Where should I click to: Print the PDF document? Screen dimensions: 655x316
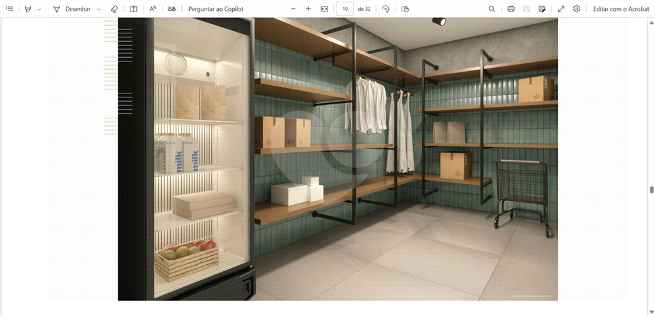coord(511,9)
